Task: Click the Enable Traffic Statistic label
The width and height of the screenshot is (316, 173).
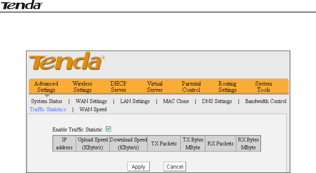Action: click(x=78, y=130)
